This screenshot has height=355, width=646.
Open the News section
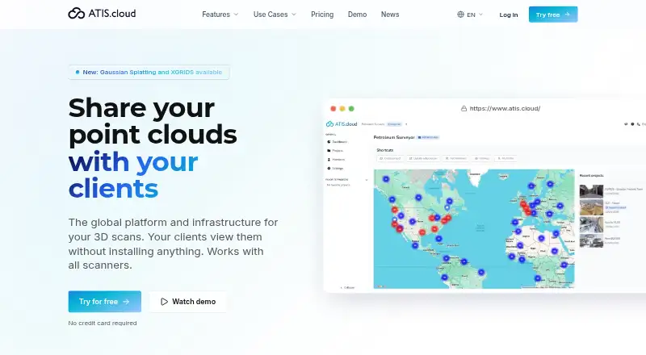click(x=390, y=15)
